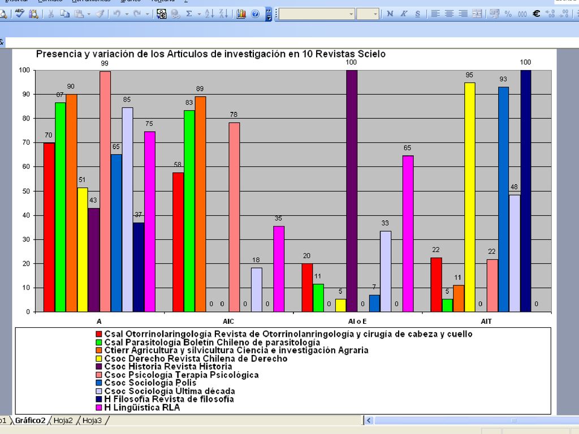Select green Parasitología legend swatch
This screenshot has width=579, height=434.
(x=98, y=342)
